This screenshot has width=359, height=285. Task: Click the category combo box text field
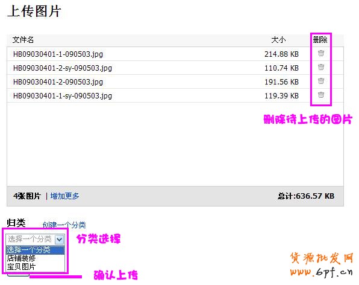point(31,240)
